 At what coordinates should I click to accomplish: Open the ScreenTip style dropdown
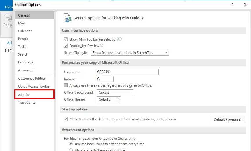130,53
